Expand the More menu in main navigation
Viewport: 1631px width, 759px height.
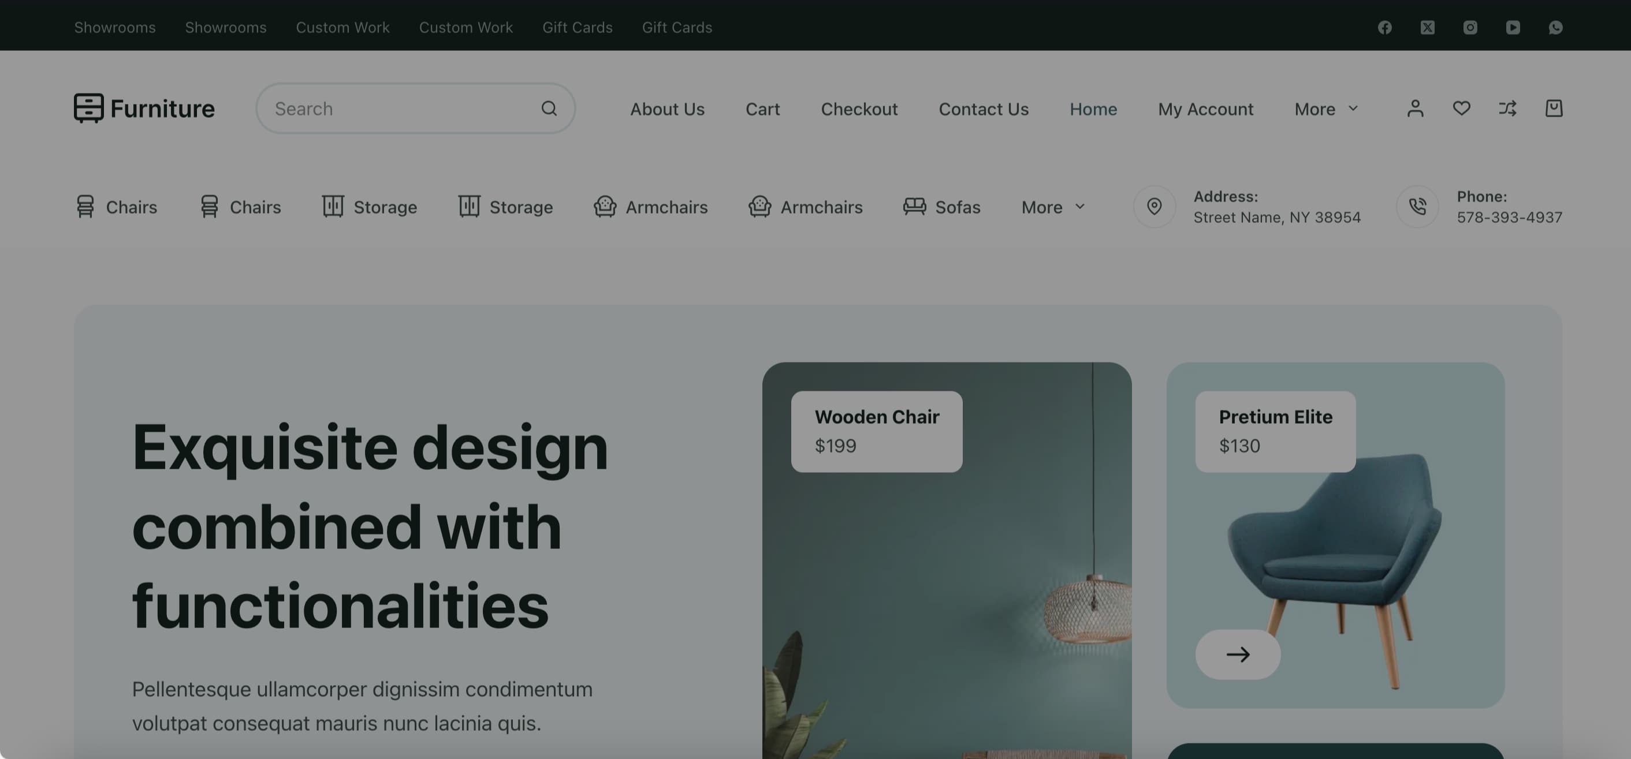(x=1326, y=109)
